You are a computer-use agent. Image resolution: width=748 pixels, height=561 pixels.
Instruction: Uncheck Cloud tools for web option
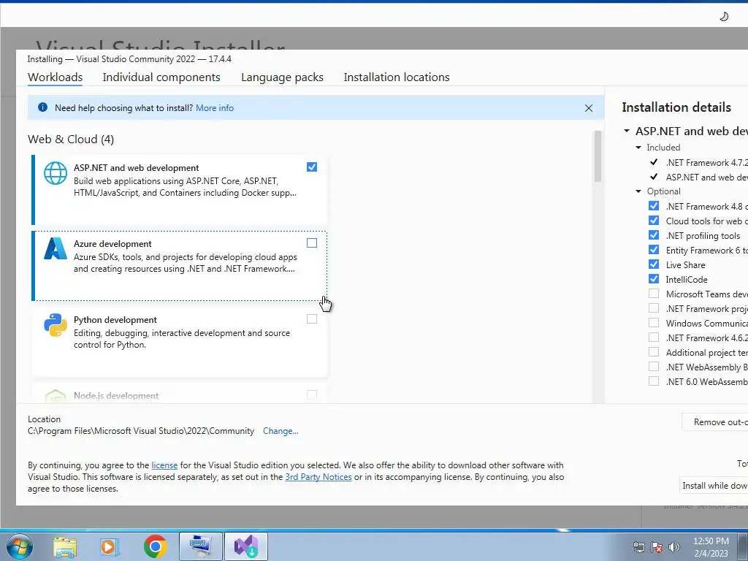point(654,221)
